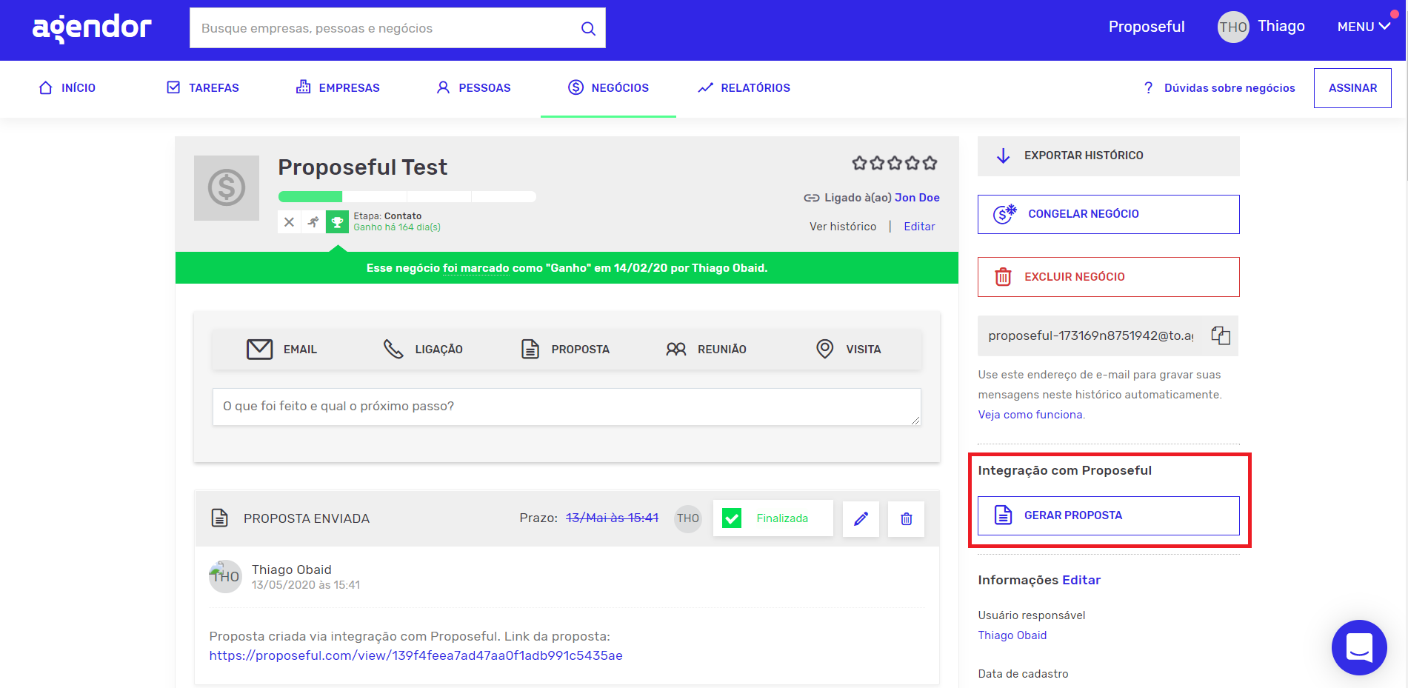Click CONGELAR NEGÓCIO button
1408x688 pixels.
tap(1108, 214)
